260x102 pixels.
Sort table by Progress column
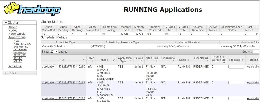click(x=236, y=60)
